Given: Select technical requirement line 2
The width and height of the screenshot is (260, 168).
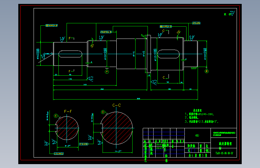Looking at the screenshot, I should [x=192, y=117].
